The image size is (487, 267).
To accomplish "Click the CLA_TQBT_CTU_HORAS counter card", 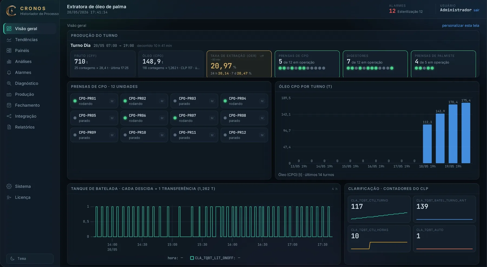I will pos(379,239).
